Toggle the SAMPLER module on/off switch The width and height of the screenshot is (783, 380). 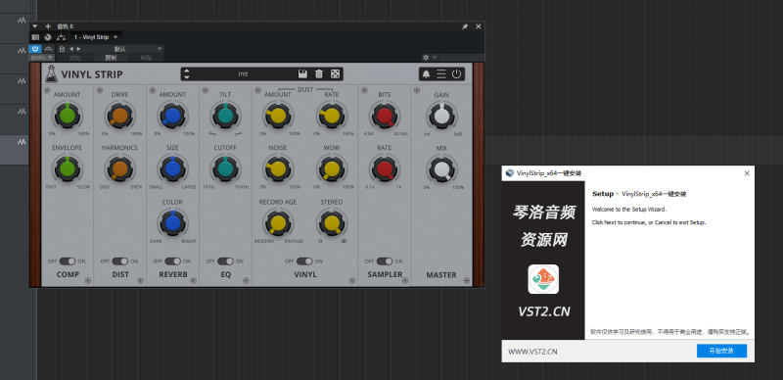click(385, 261)
